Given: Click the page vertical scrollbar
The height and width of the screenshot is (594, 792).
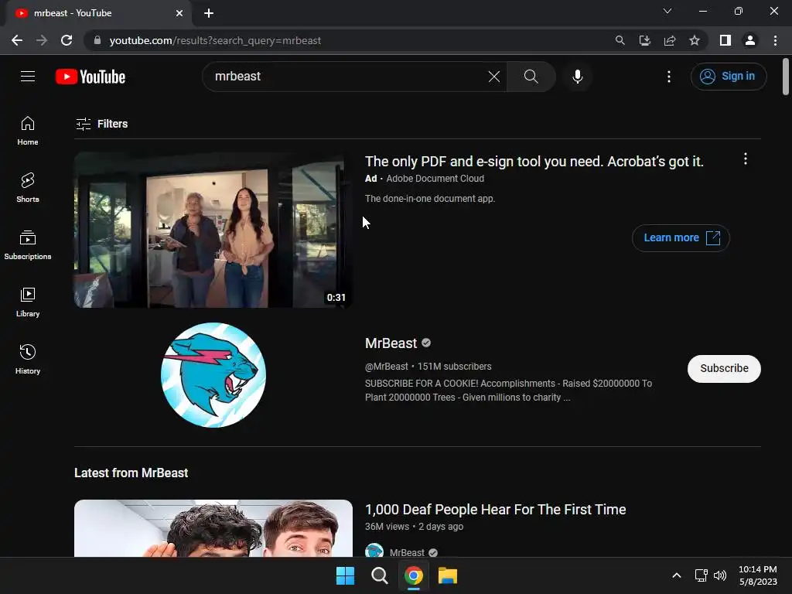Looking at the screenshot, I should click(786, 77).
